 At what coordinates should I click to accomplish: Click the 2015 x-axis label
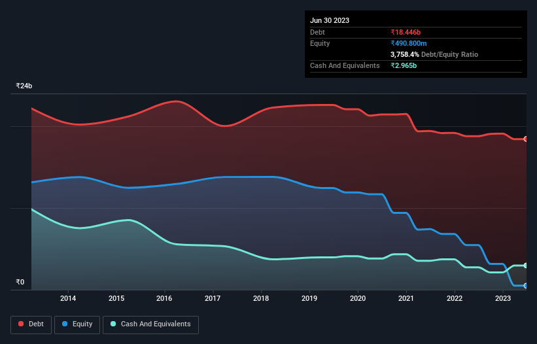[116, 298]
